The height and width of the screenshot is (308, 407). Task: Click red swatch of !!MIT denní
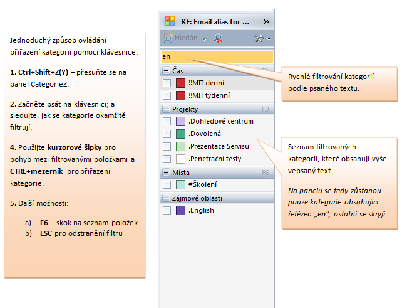click(x=180, y=83)
